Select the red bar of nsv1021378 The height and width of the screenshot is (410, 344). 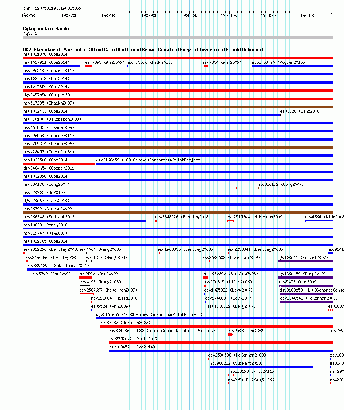178,58
